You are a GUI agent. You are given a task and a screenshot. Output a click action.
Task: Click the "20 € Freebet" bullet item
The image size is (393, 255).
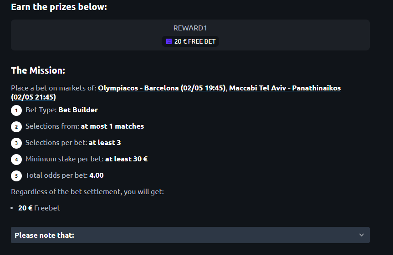tap(39, 208)
